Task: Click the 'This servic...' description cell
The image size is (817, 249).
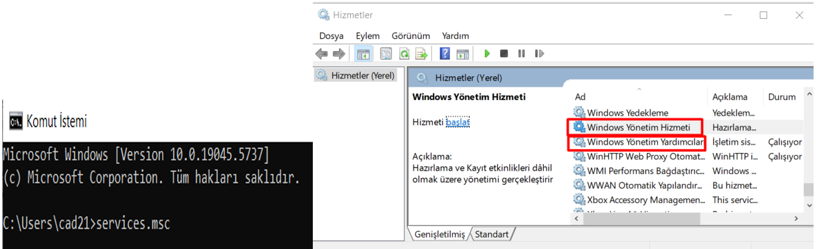Action: [736, 200]
